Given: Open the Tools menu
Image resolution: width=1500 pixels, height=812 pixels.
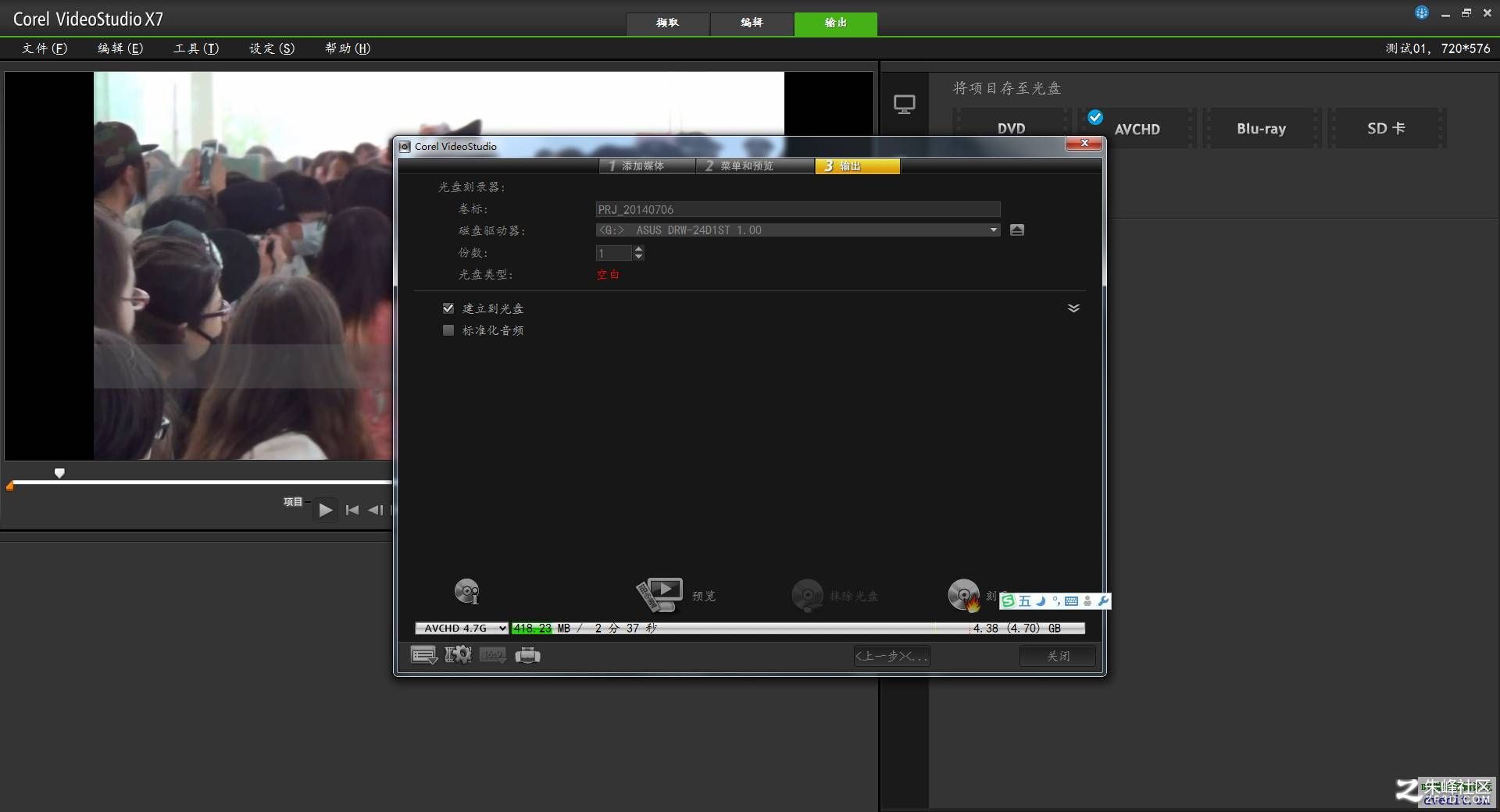Looking at the screenshot, I should (196, 48).
